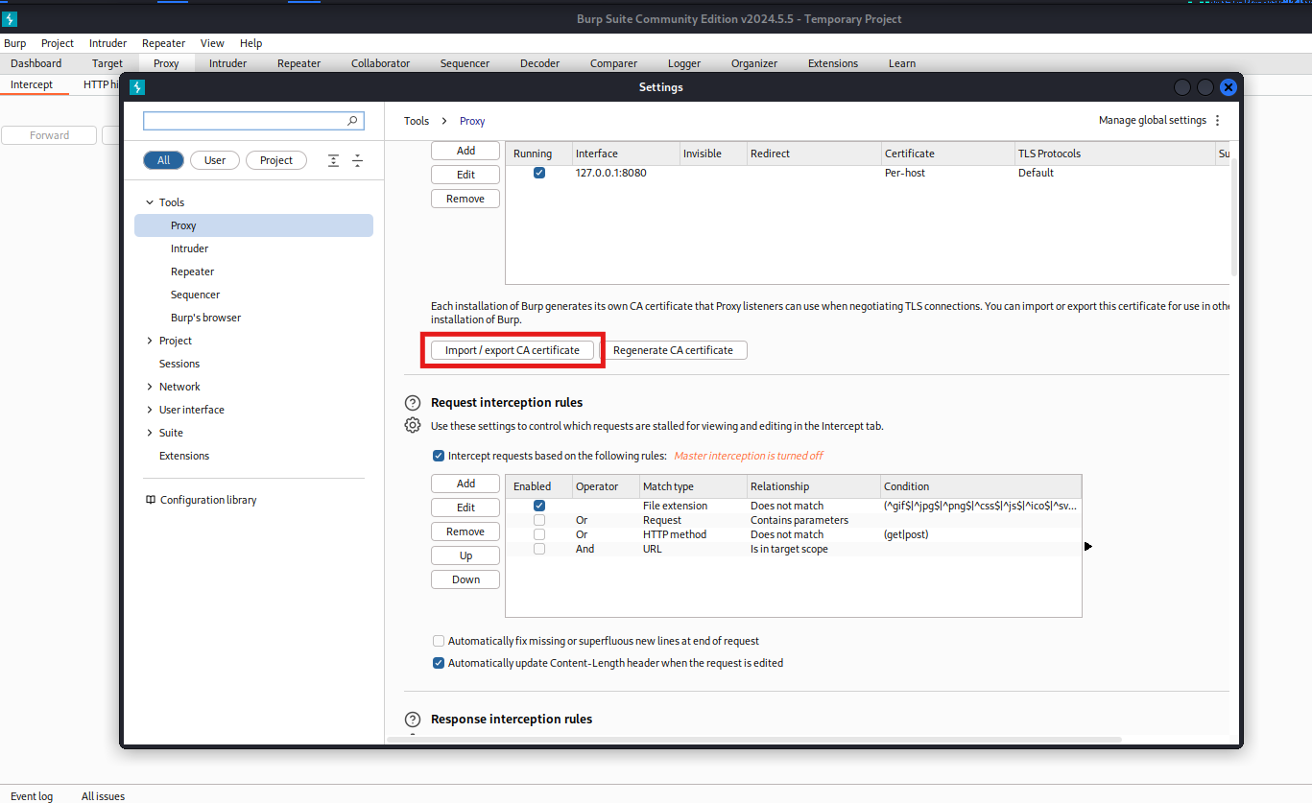Click the Certificate column header

pos(947,154)
